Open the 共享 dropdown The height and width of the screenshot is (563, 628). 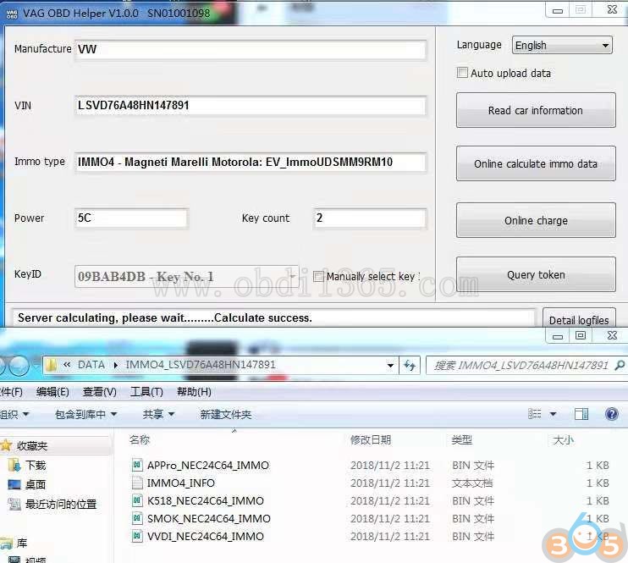point(158,414)
